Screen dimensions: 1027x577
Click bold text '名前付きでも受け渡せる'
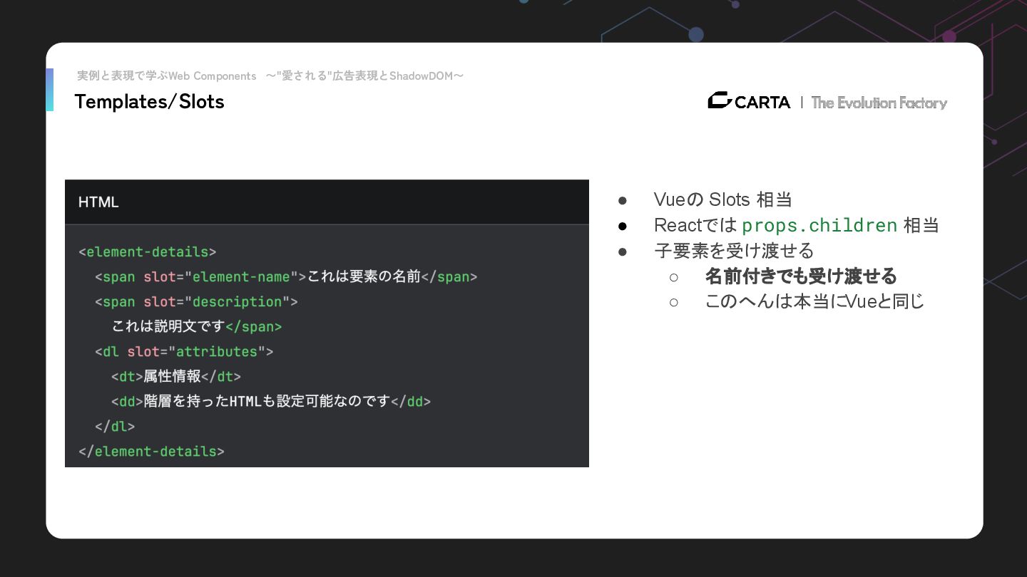pos(801,276)
